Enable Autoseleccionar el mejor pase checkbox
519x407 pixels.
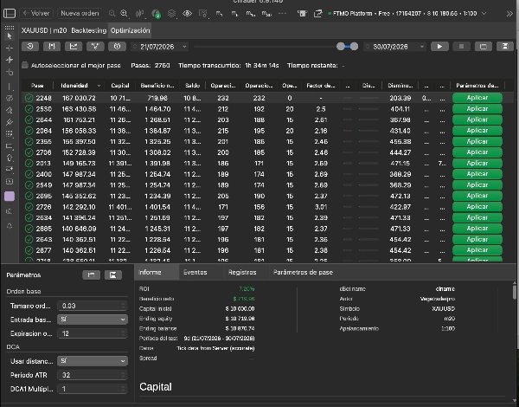[25, 65]
